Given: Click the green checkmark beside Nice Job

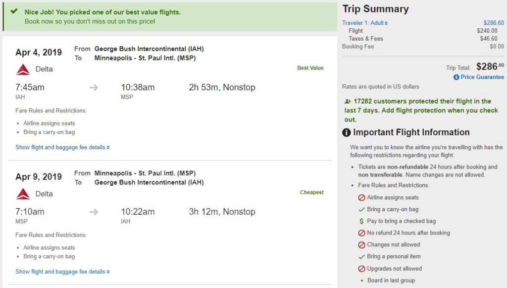Looking at the screenshot, I should click(14, 11).
